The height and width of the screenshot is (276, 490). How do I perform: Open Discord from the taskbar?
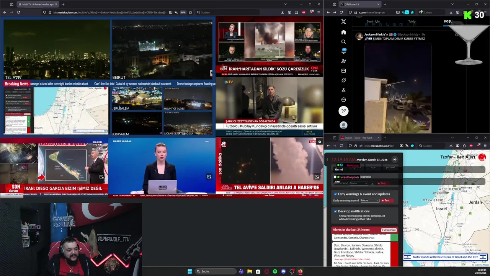pyautogui.click(x=283, y=271)
